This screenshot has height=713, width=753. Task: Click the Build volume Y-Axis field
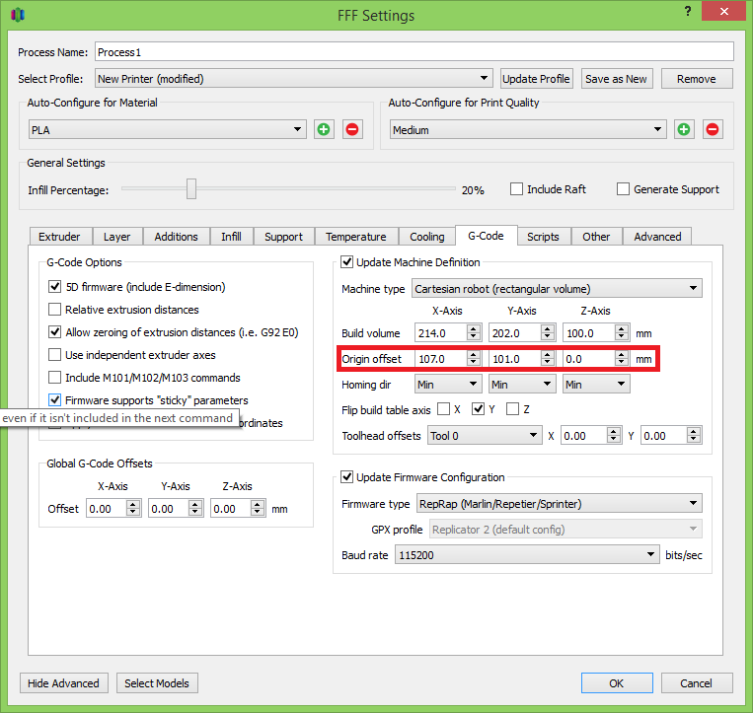coord(522,332)
